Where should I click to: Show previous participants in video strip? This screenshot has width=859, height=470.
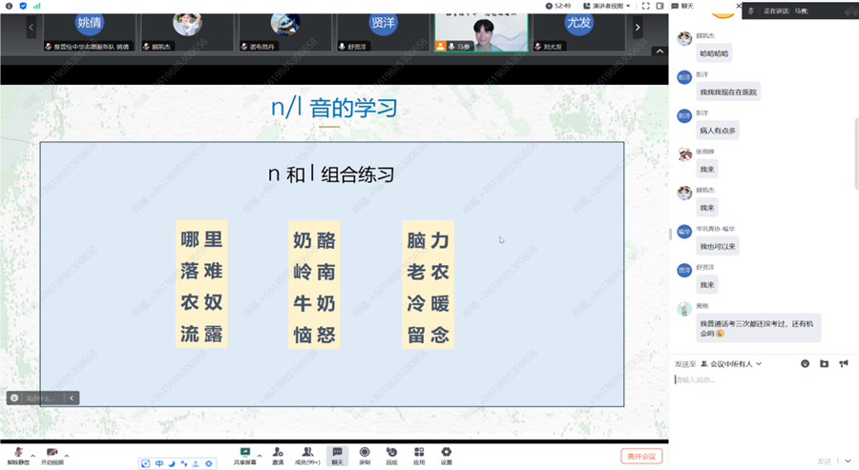pos(31,27)
